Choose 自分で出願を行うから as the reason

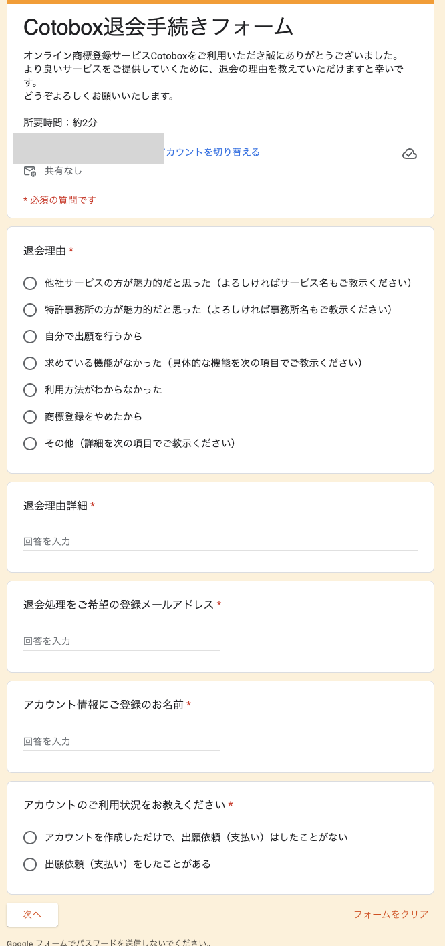point(30,337)
